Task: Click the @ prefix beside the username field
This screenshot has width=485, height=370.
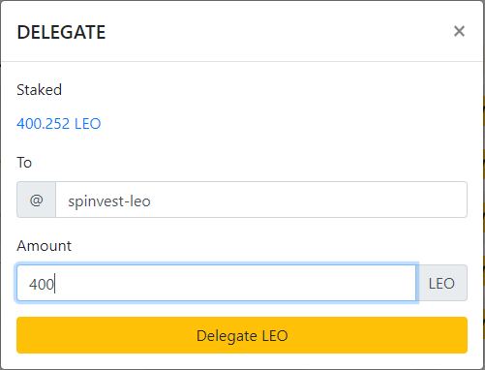Action: pyautogui.click(x=36, y=200)
